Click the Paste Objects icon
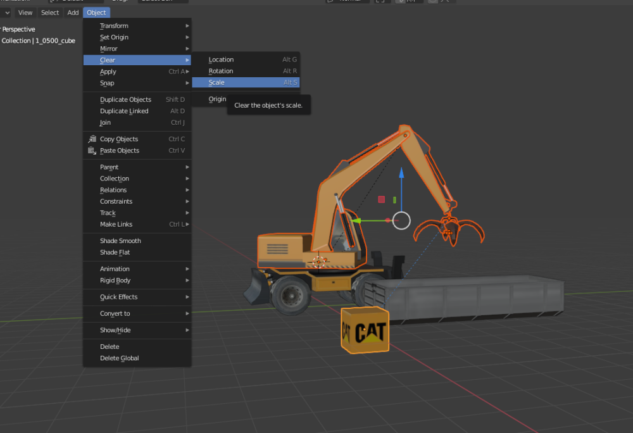 pos(92,151)
